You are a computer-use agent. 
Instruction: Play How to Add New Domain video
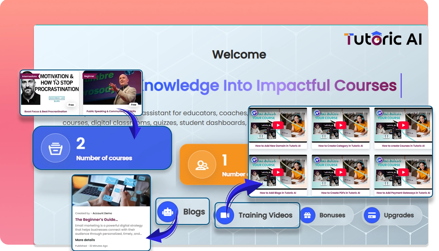point(278,125)
